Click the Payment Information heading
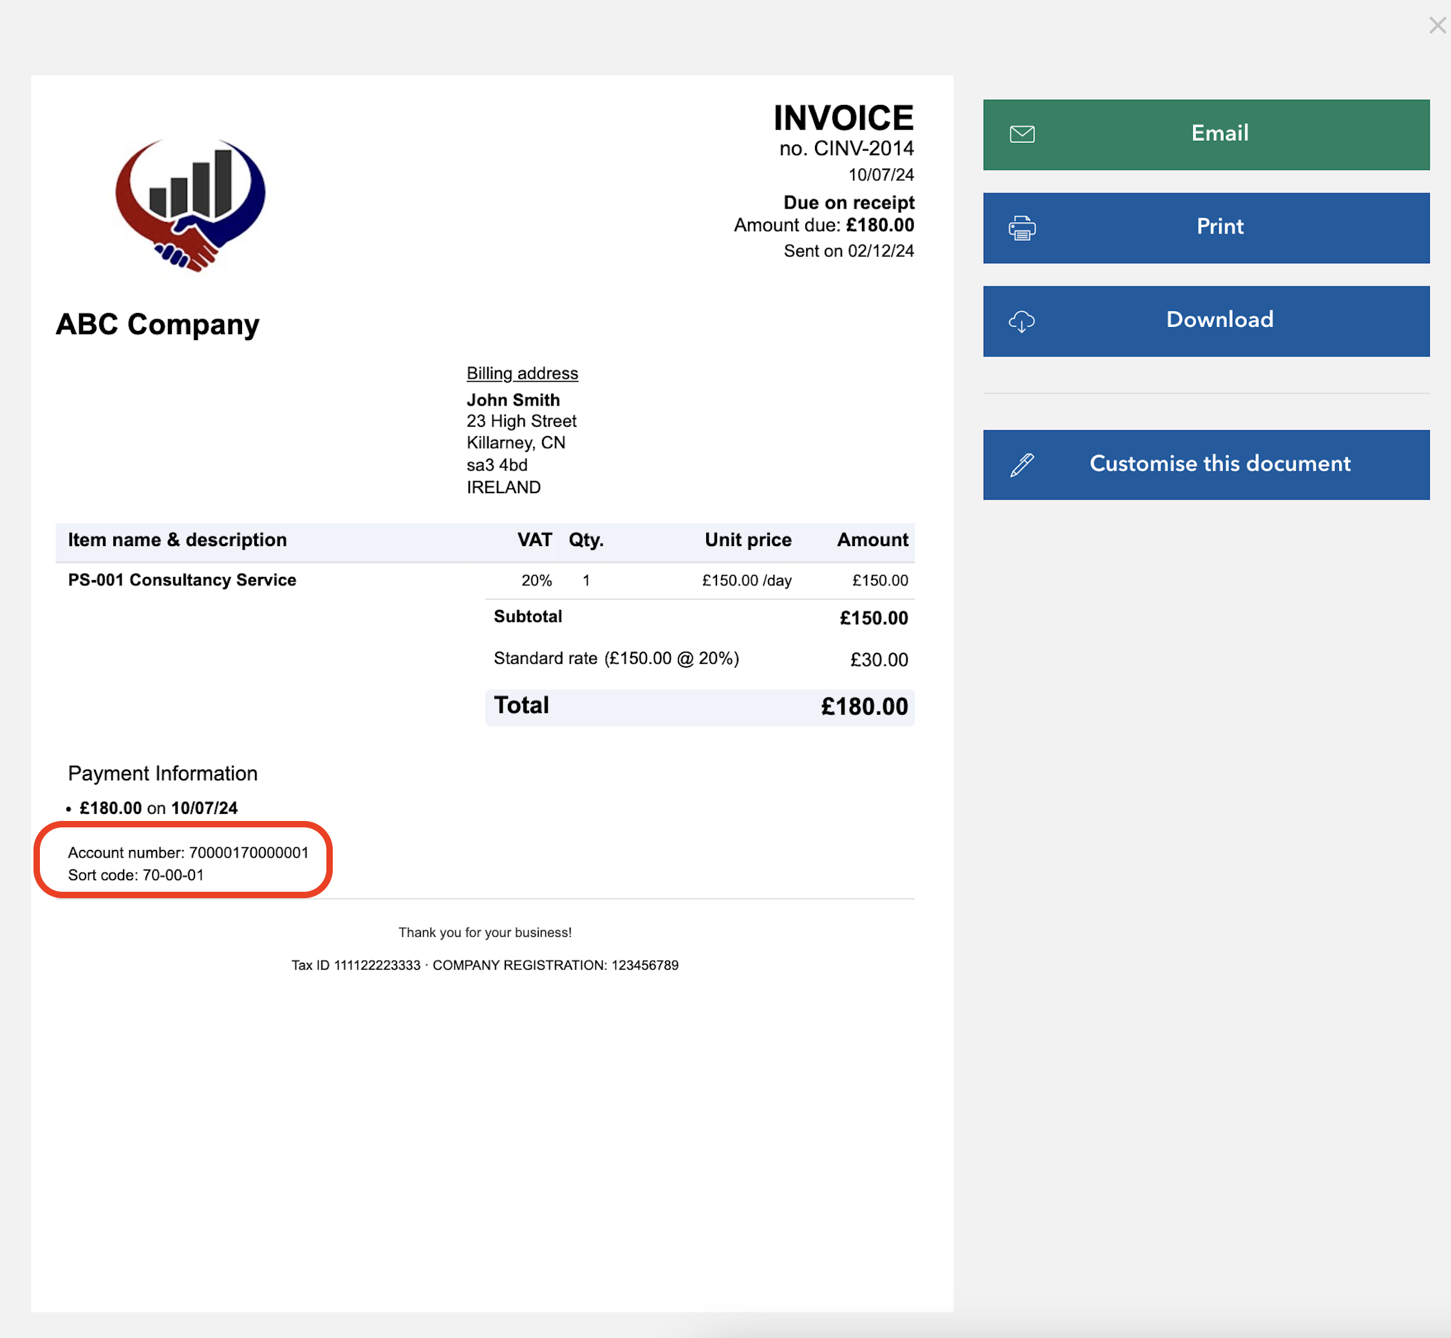Image resolution: width=1451 pixels, height=1338 pixels. [163, 773]
